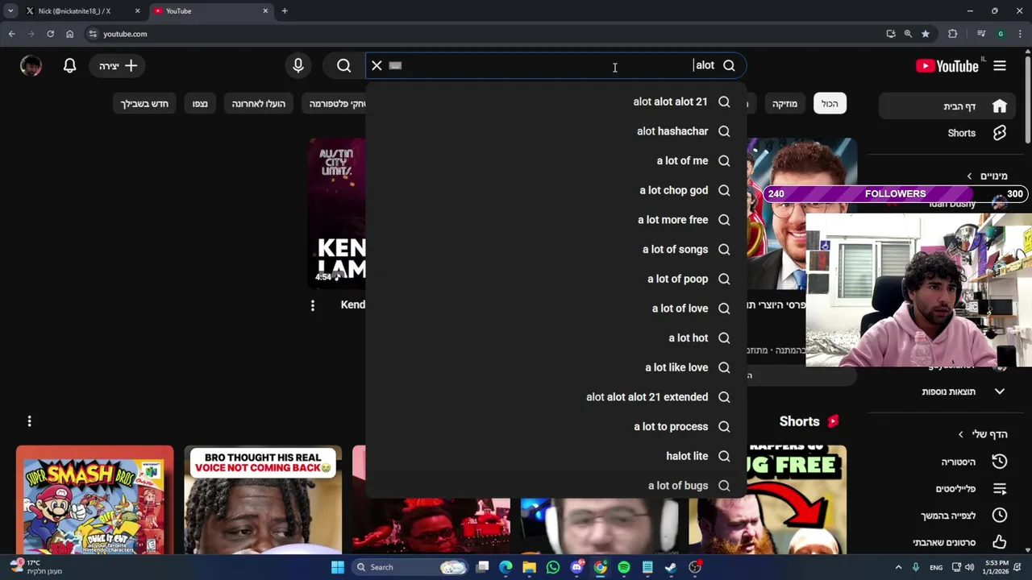
Task: Open the YouTube hamburger guide menu
Action: coord(1000,66)
